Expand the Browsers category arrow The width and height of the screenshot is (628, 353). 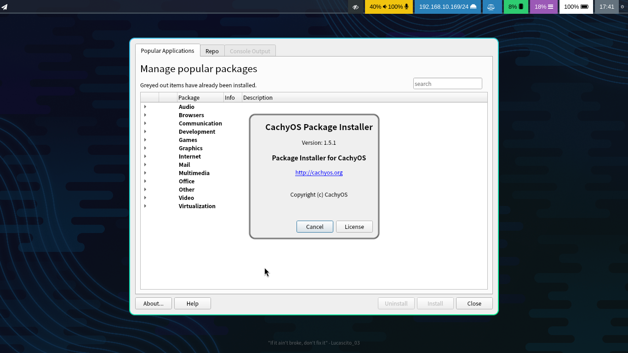coord(145,115)
